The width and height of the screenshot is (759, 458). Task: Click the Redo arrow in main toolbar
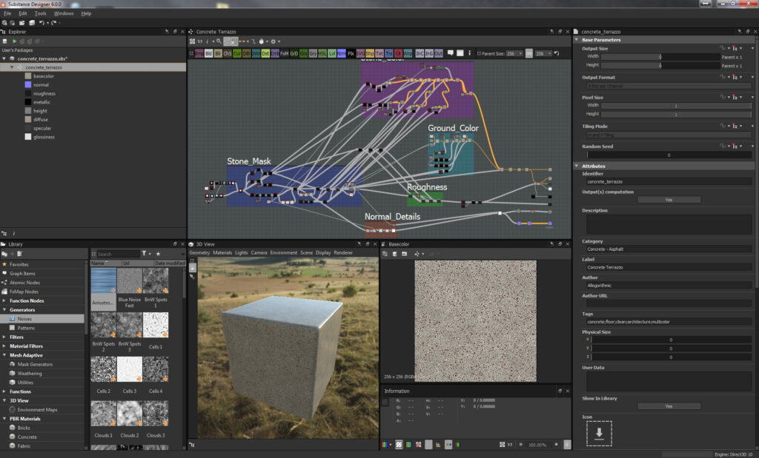pos(53,23)
